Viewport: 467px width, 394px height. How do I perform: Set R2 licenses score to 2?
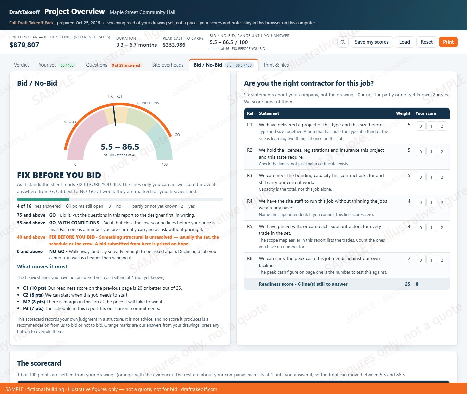coord(442,152)
